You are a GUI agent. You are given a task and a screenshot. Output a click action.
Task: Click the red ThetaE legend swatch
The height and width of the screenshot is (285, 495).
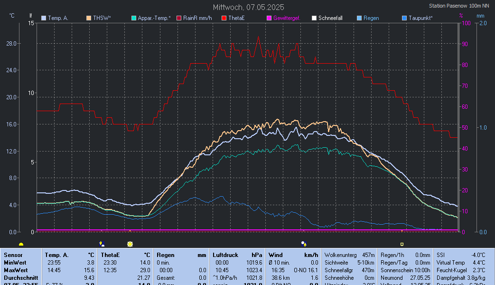pos(224,18)
